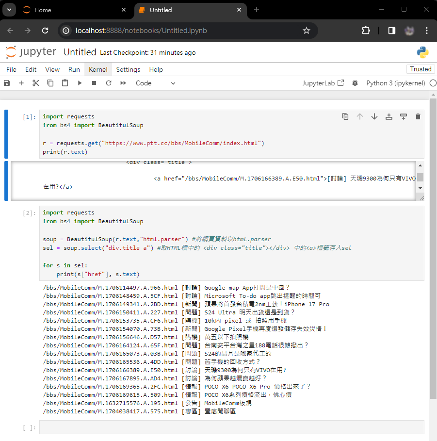
Task: Open notebook in JupyterLab
Action: (323, 83)
